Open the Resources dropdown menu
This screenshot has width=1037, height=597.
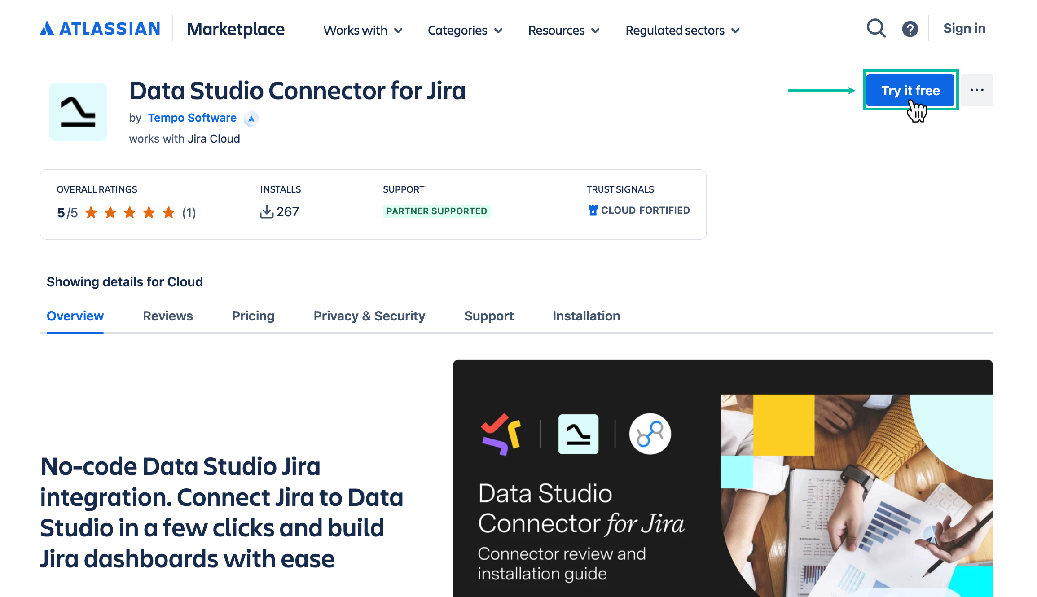coord(564,30)
